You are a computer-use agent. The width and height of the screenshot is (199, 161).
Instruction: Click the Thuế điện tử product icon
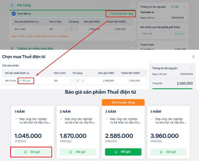tap(14, 14)
